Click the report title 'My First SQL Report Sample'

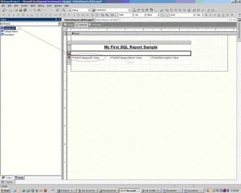[131, 47]
